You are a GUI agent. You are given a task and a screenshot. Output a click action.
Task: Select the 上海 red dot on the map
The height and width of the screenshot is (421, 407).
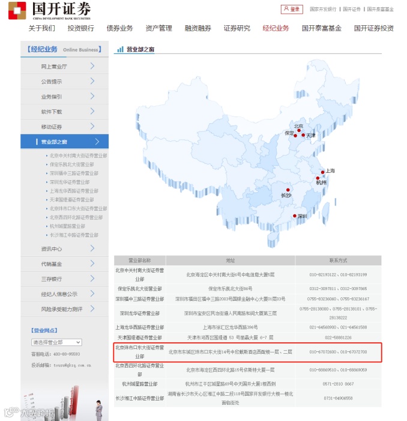(323, 172)
